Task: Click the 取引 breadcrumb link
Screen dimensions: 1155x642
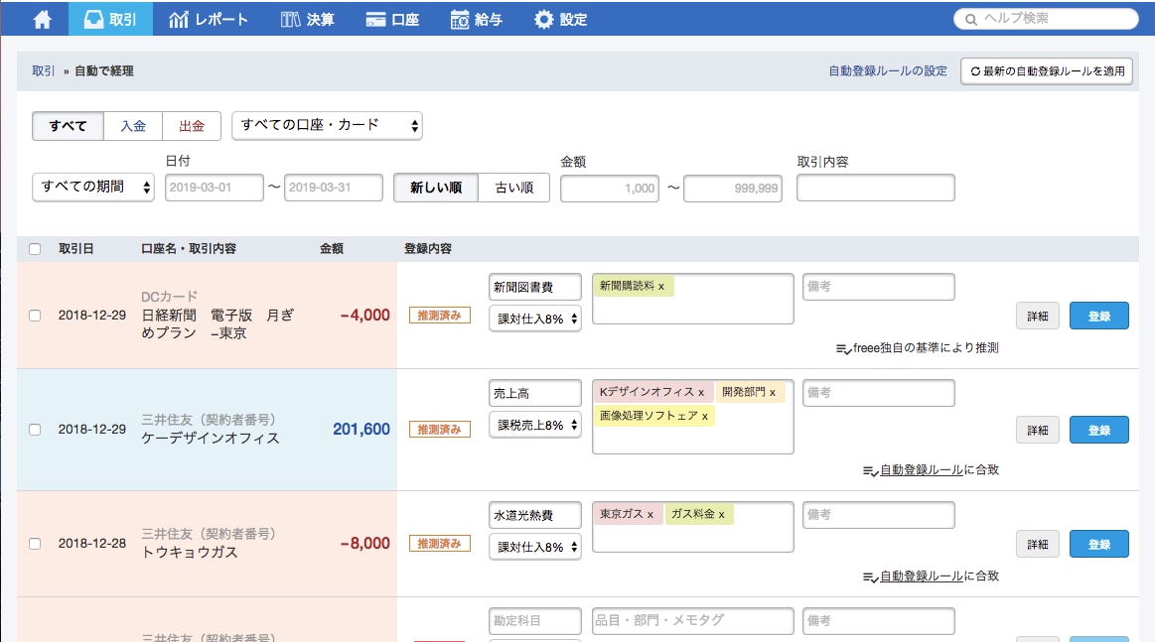Action: [43, 70]
